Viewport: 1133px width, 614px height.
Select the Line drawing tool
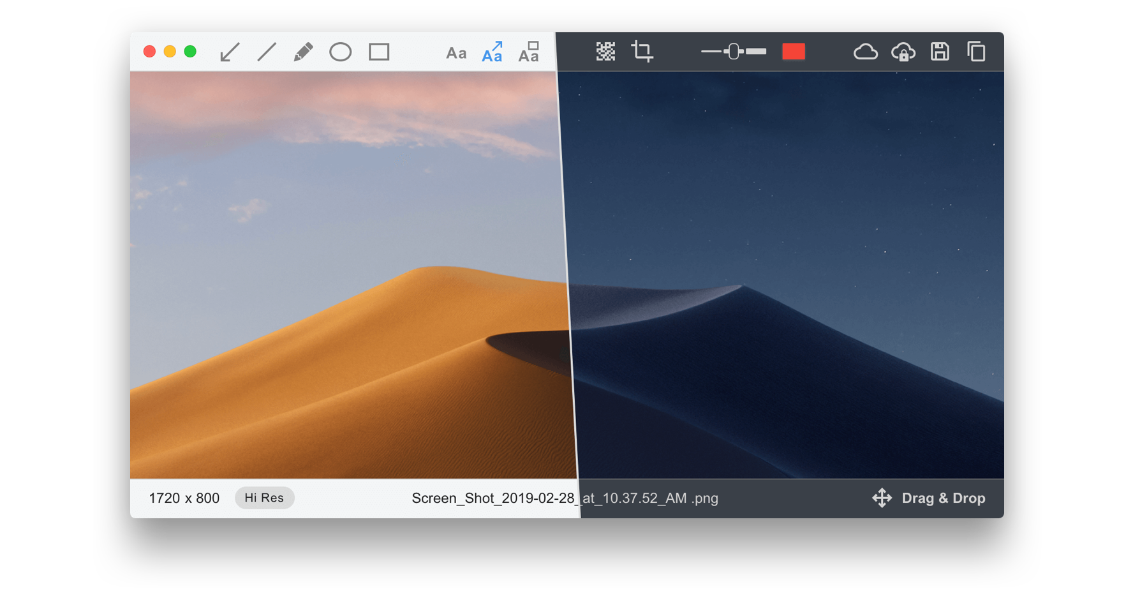point(267,52)
